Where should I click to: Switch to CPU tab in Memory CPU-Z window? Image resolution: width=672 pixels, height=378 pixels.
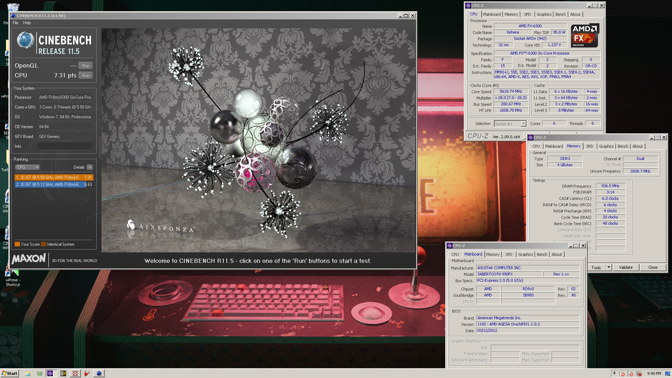(536, 146)
